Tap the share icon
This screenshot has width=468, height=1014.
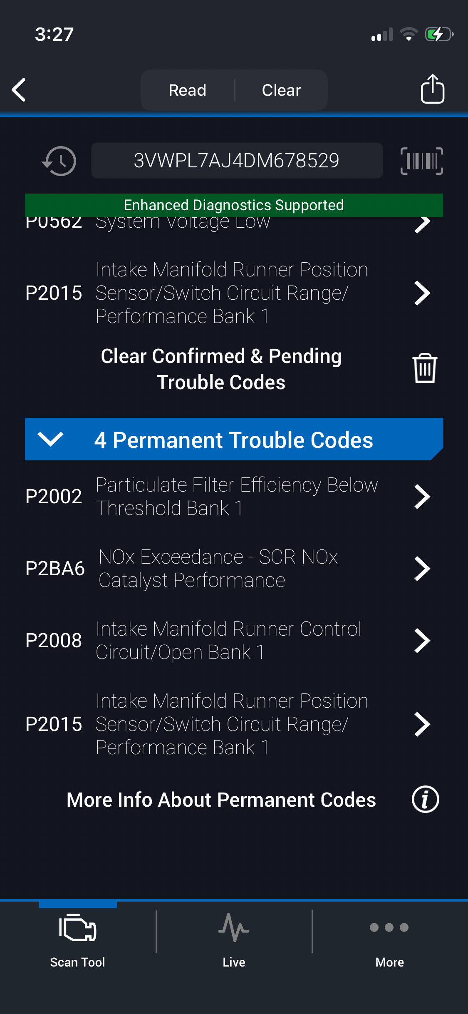point(432,89)
